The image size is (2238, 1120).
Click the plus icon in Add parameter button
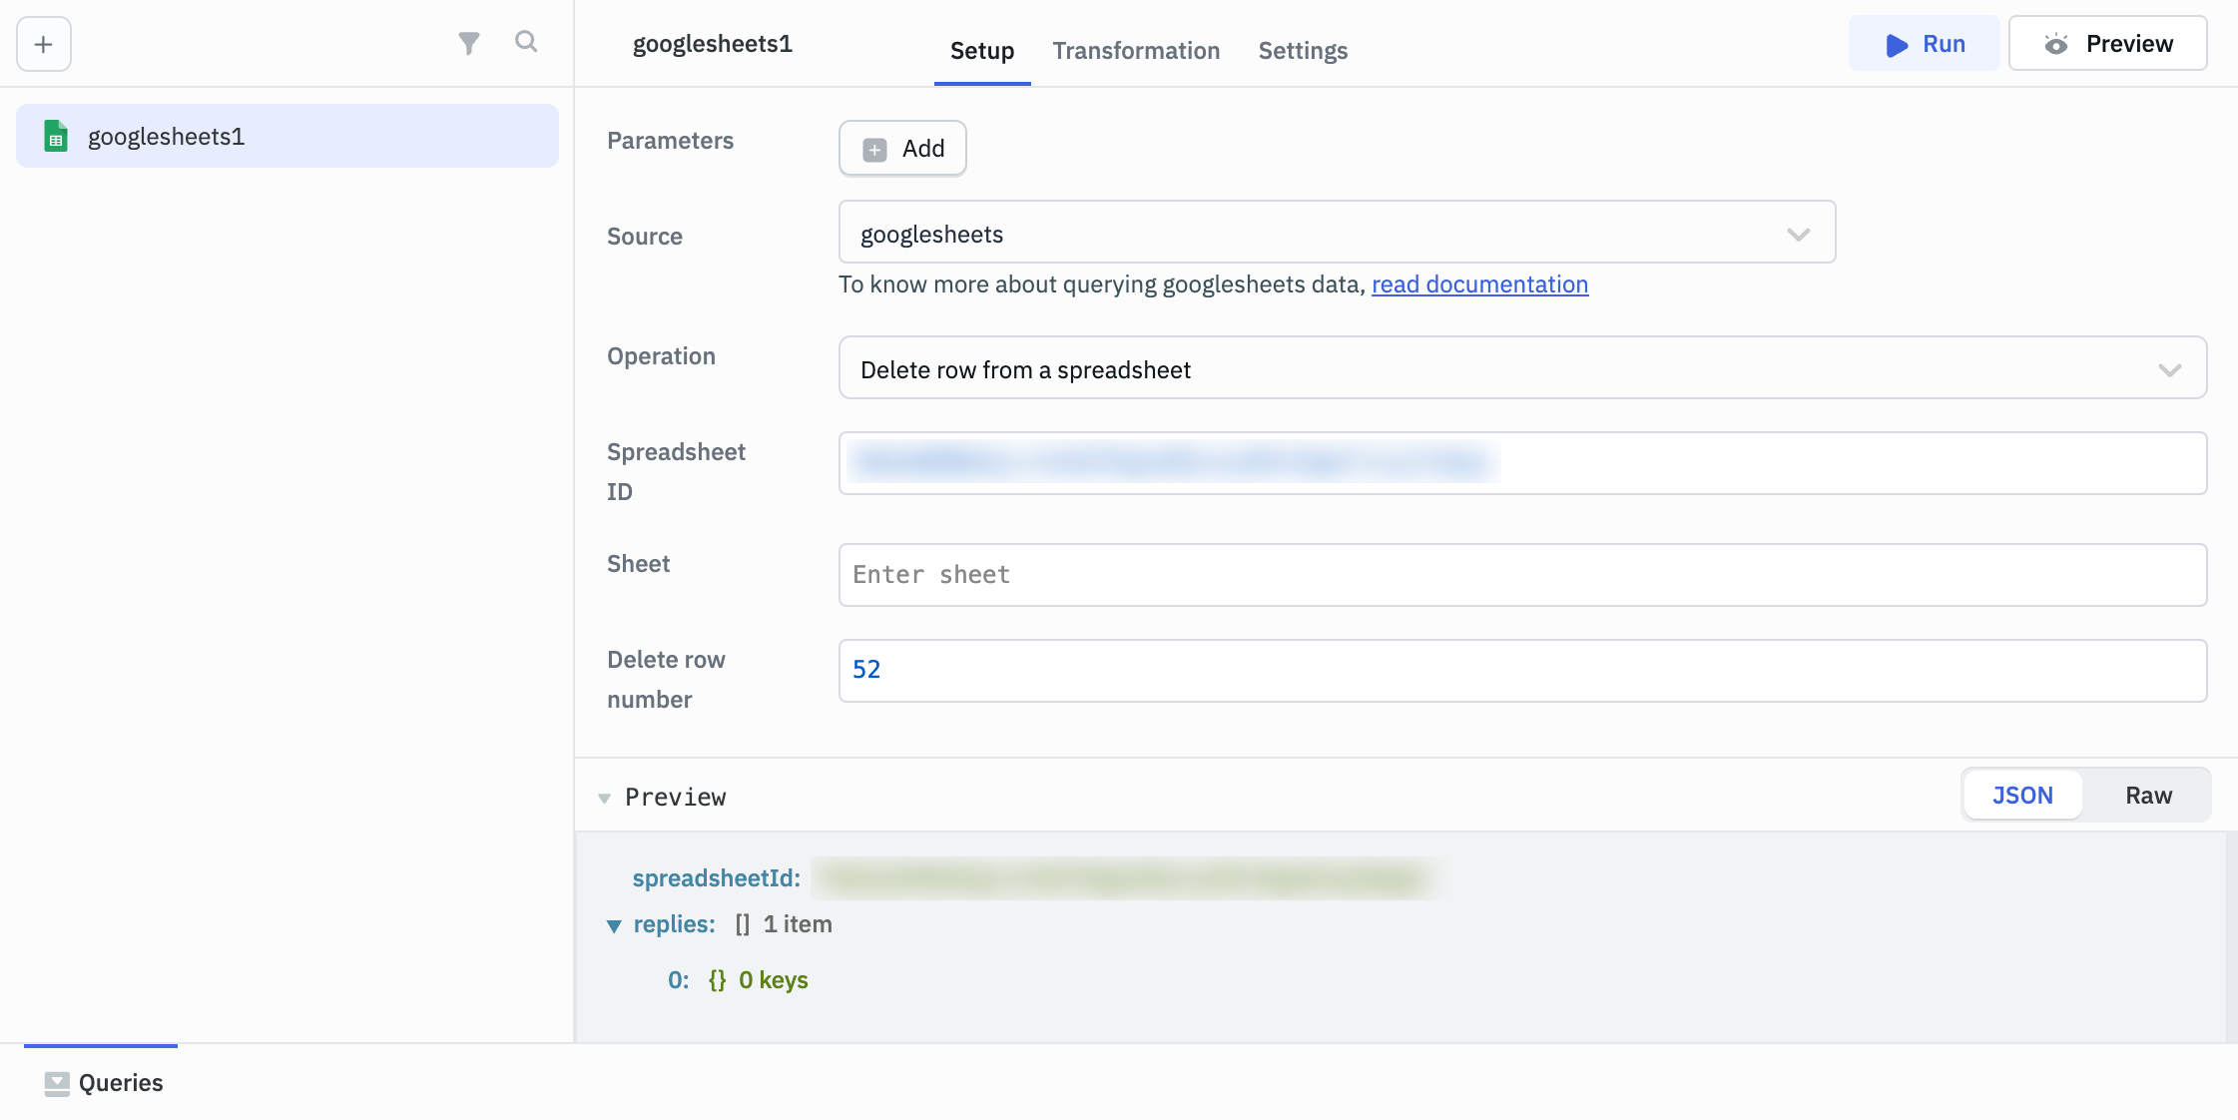pyautogui.click(x=874, y=149)
